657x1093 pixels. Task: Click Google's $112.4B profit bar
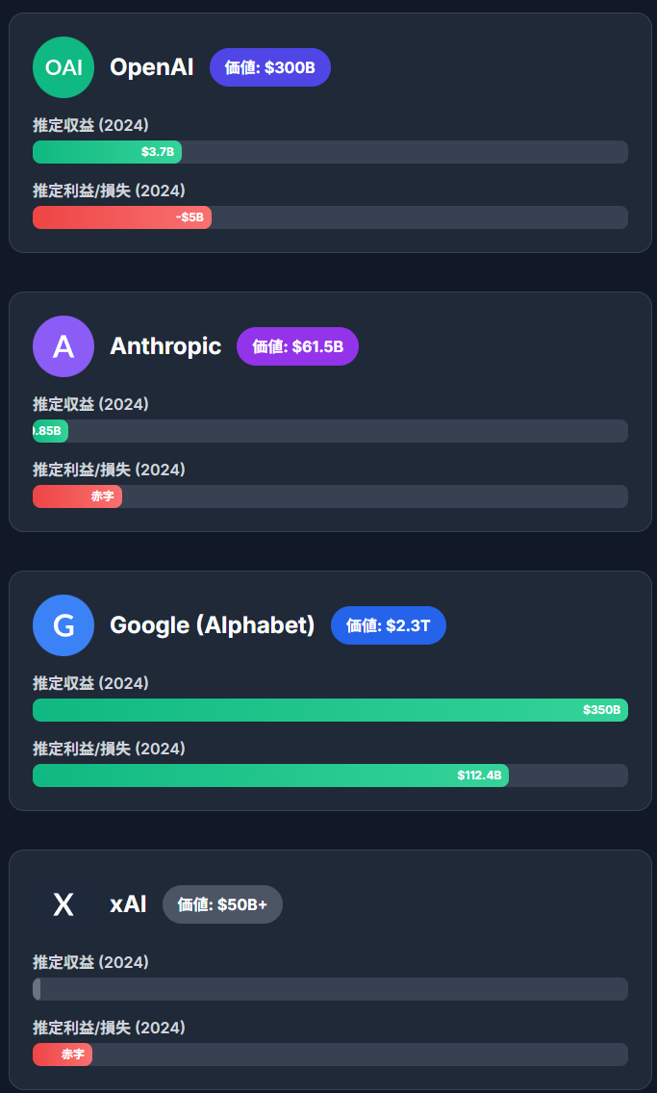point(270,775)
